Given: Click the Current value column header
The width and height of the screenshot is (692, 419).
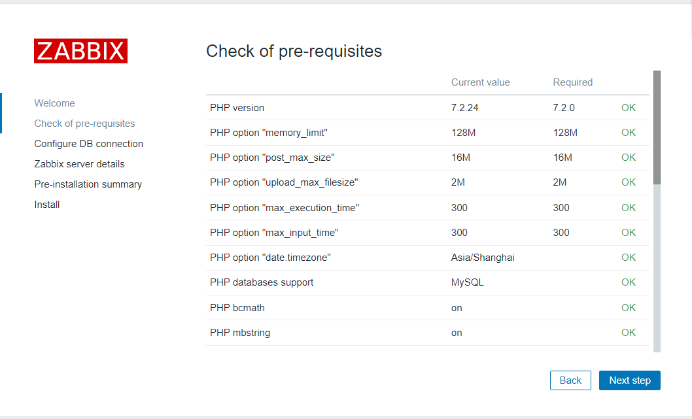Looking at the screenshot, I should pyautogui.click(x=480, y=82).
